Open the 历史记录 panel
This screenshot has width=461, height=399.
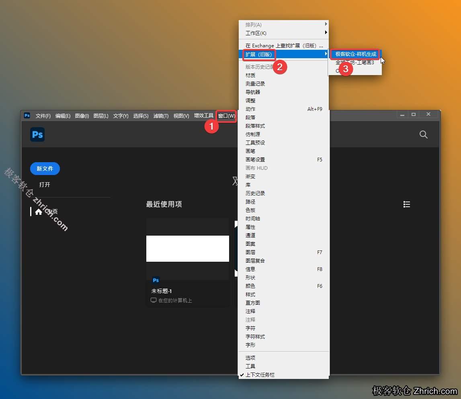(x=284, y=193)
